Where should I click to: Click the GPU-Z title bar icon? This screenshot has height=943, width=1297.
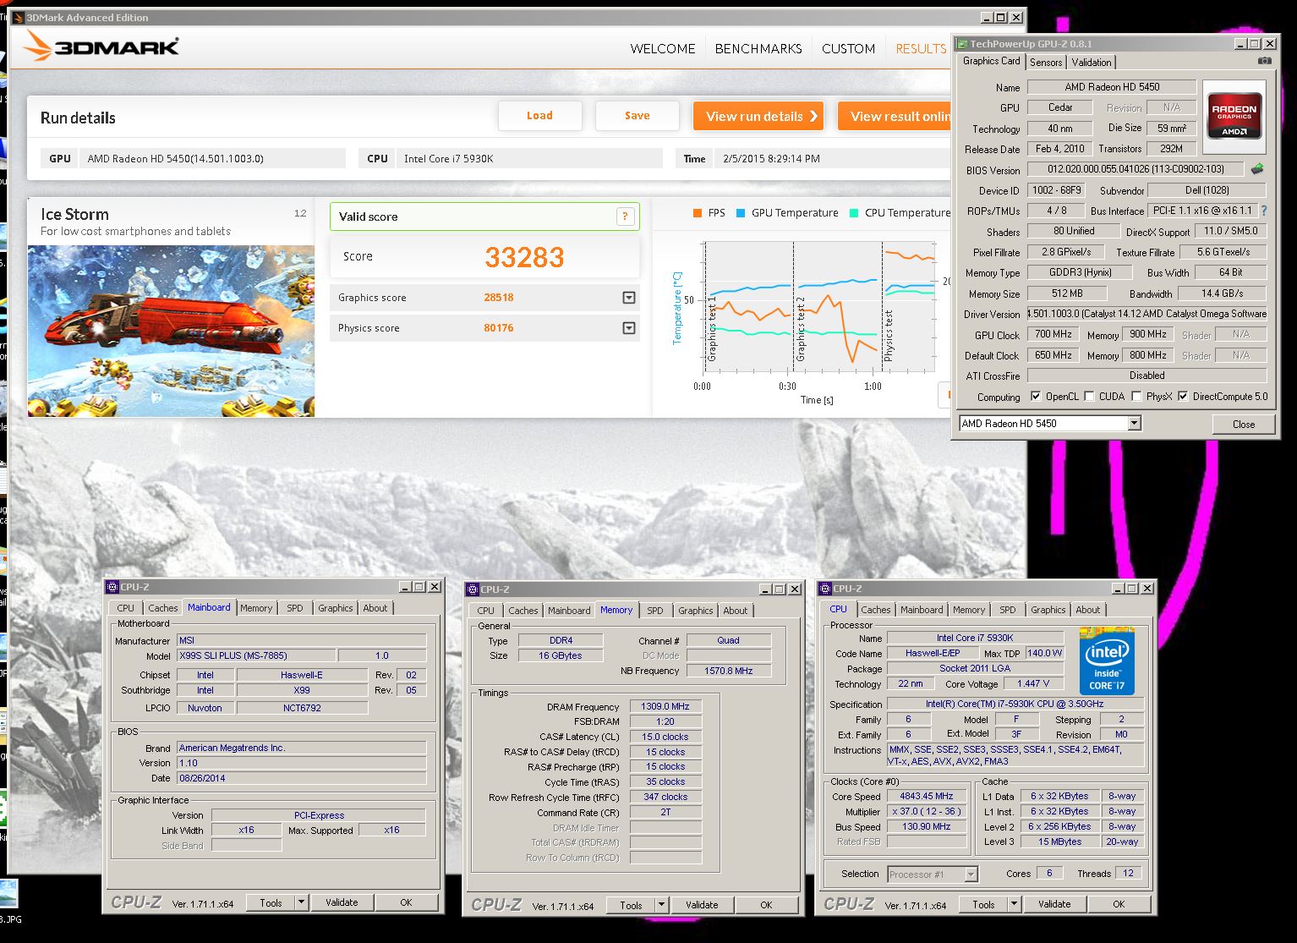pyautogui.click(x=962, y=44)
